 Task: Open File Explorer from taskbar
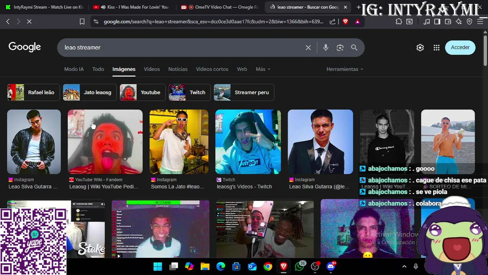pyautogui.click(x=205, y=266)
